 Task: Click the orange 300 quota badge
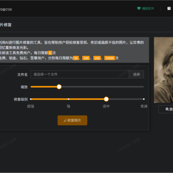point(97,58)
